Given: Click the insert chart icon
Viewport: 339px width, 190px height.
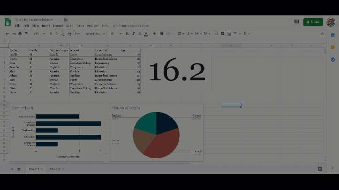Looking at the screenshot, I should coord(229,34).
